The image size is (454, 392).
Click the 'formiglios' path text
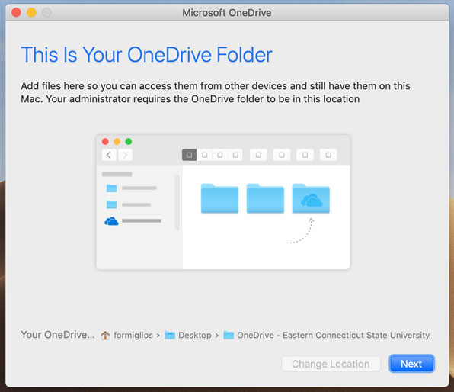tap(133, 335)
